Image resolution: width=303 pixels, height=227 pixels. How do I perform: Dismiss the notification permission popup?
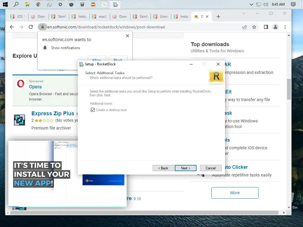click(x=127, y=36)
